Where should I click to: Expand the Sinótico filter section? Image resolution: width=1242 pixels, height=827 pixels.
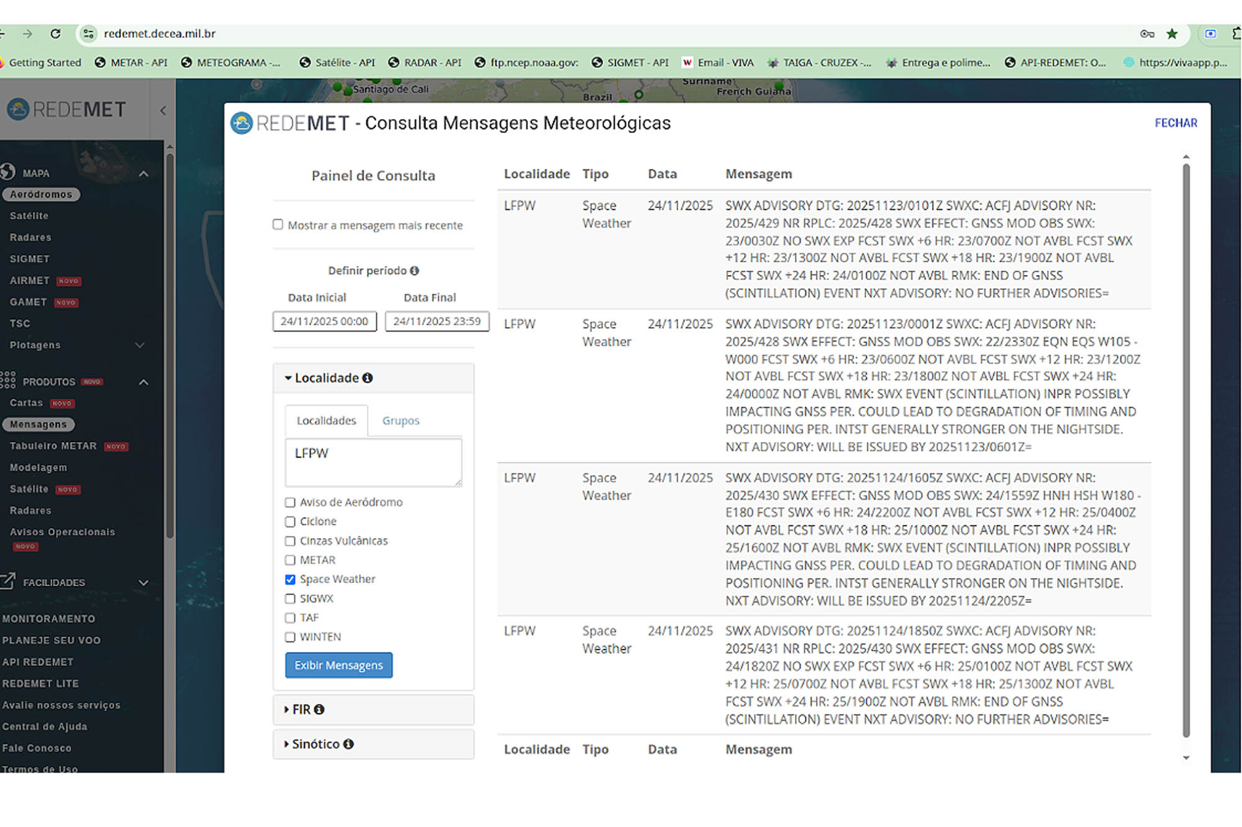(315, 744)
